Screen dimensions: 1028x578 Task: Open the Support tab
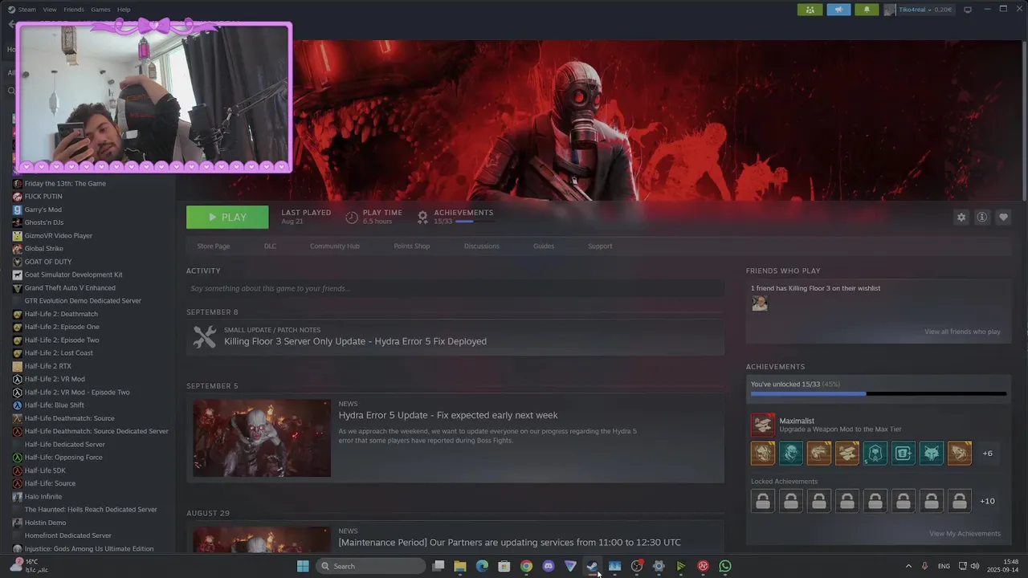coord(600,246)
